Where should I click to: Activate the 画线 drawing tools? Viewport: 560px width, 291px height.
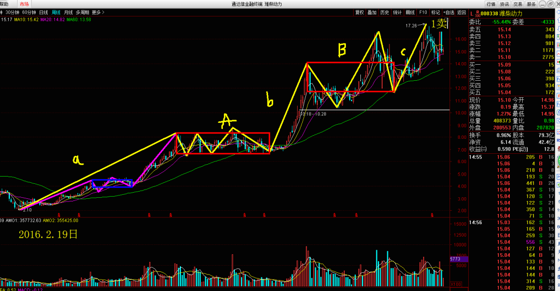410,12
